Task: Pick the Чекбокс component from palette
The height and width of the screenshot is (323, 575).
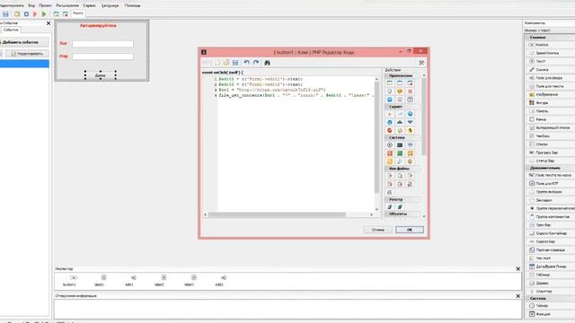Action: (550, 135)
